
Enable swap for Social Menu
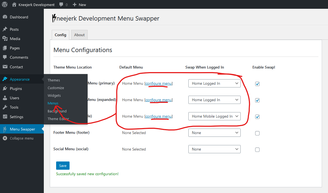coord(257,150)
